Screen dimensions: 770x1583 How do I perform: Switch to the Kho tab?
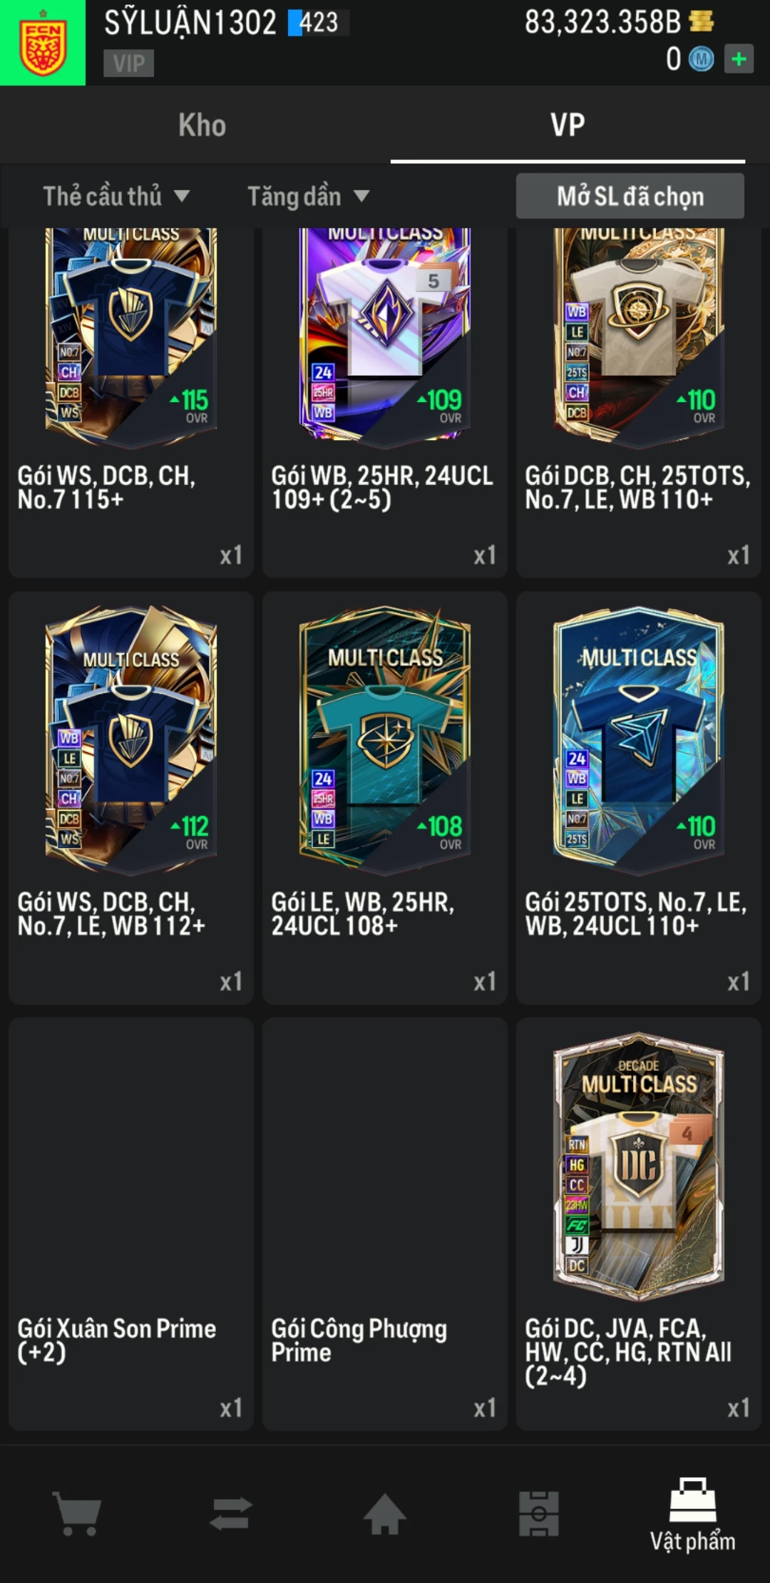202,125
